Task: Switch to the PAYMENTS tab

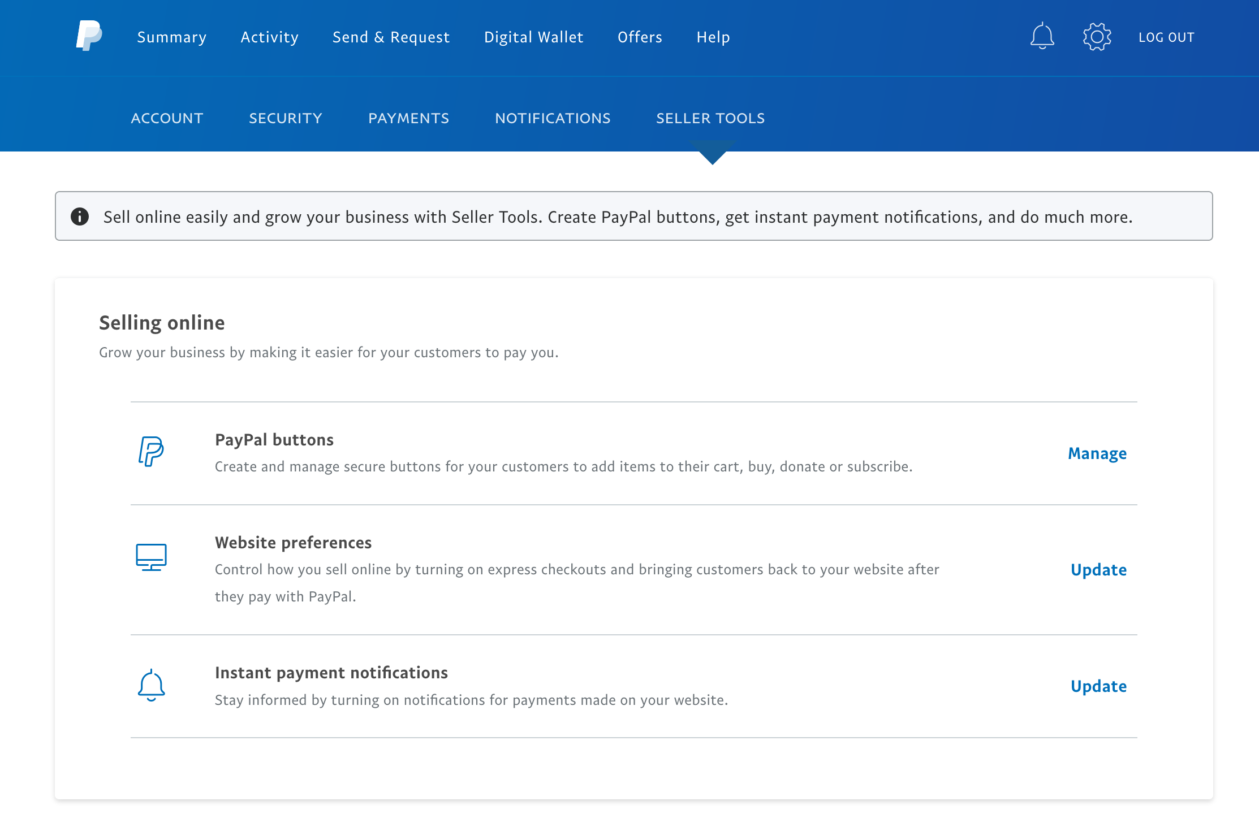Action: (409, 118)
